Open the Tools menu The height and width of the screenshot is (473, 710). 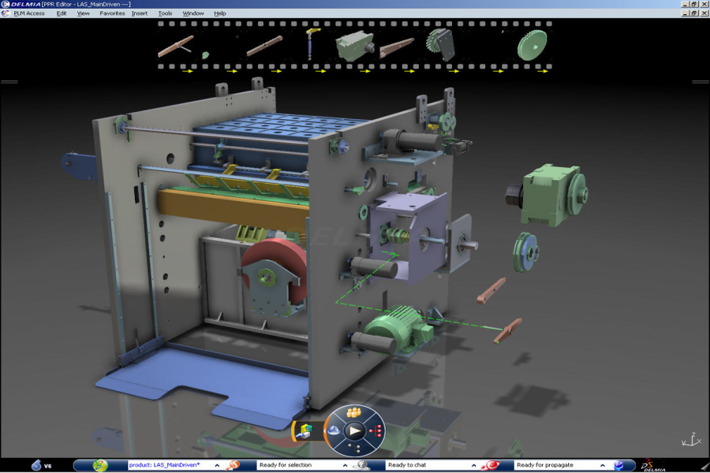pos(165,13)
